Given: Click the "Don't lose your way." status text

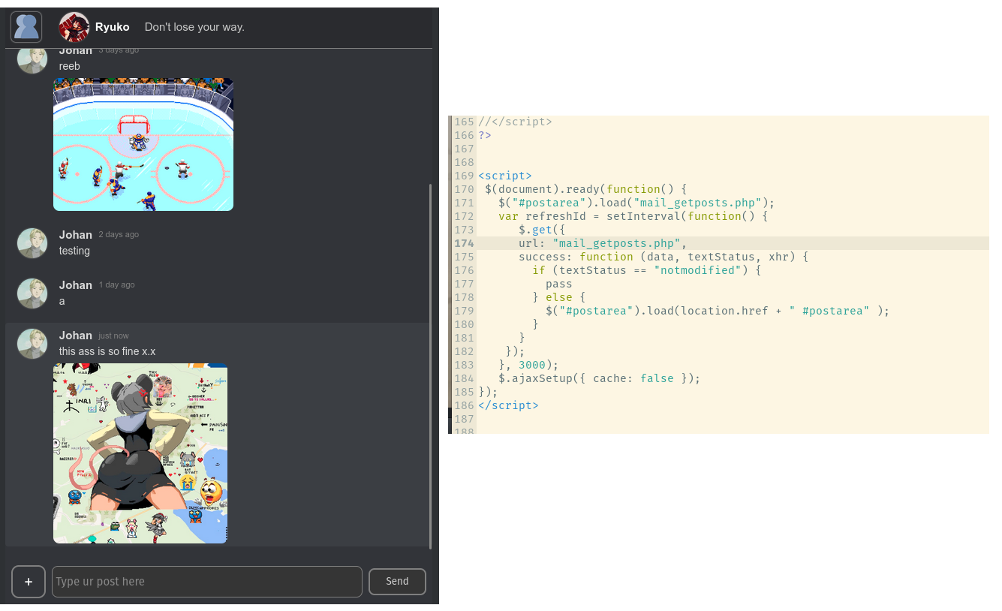Looking at the screenshot, I should coord(194,27).
